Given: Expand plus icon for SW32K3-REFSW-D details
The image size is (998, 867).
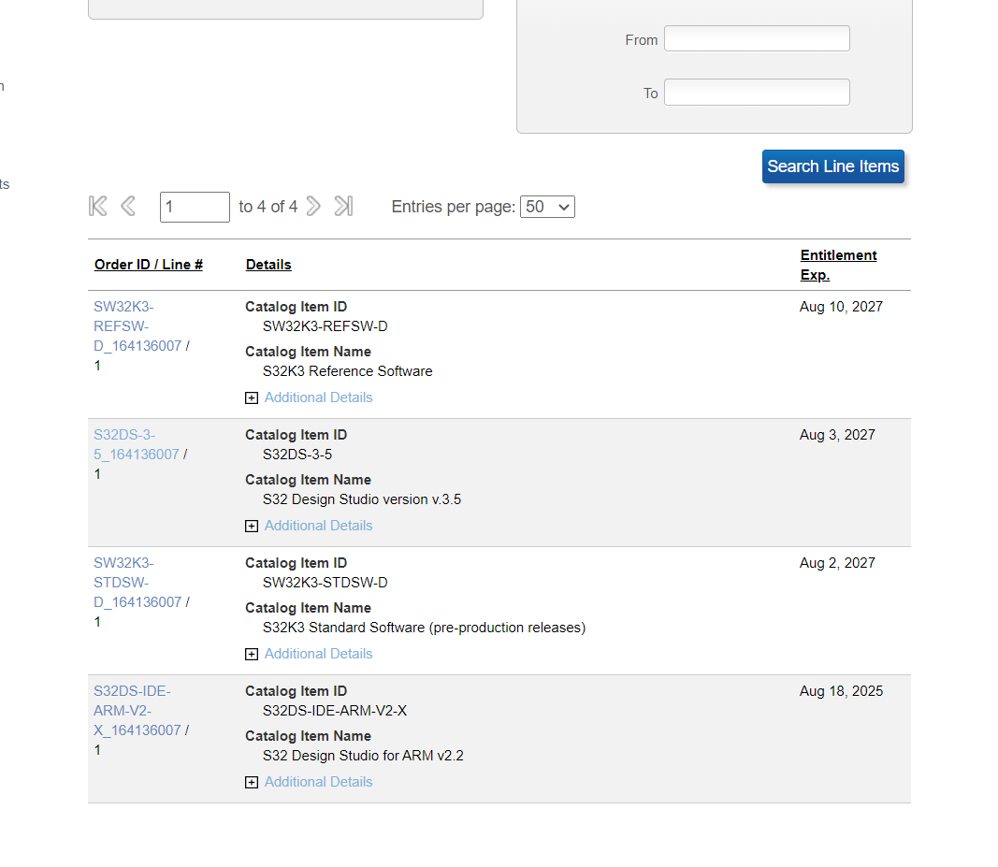Looking at the screenshot, I should click(252, 398).
